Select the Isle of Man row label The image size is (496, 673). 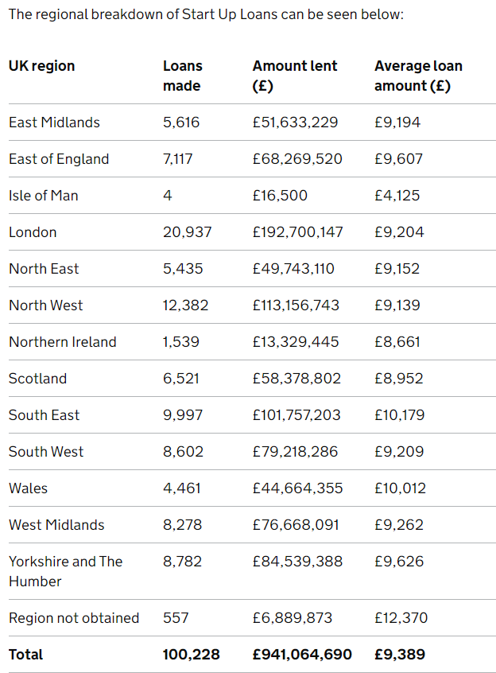pos(43,196)
